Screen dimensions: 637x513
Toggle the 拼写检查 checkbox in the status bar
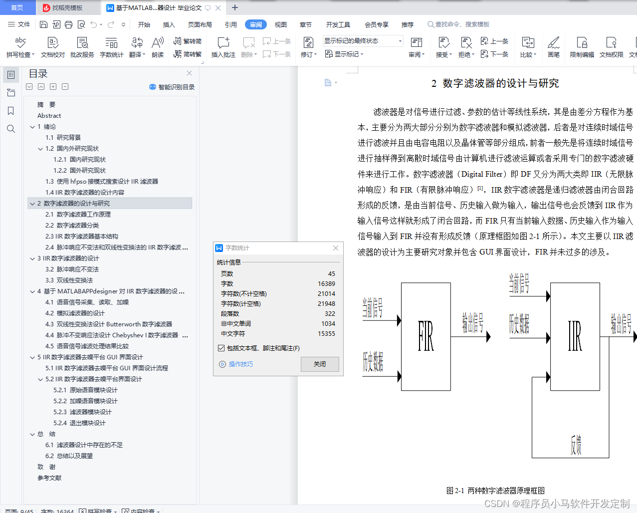[82, 512]
